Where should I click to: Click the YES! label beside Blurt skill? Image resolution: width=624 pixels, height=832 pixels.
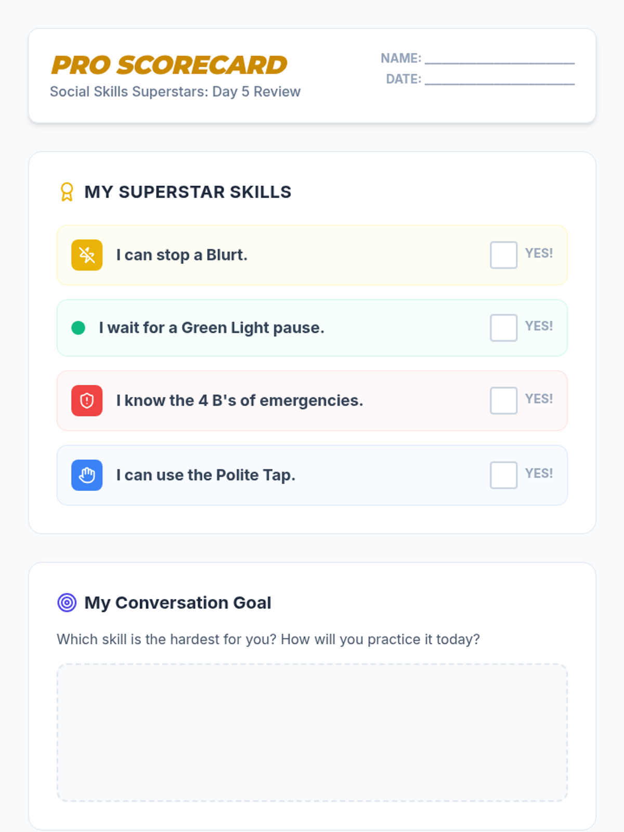point(539,253)
